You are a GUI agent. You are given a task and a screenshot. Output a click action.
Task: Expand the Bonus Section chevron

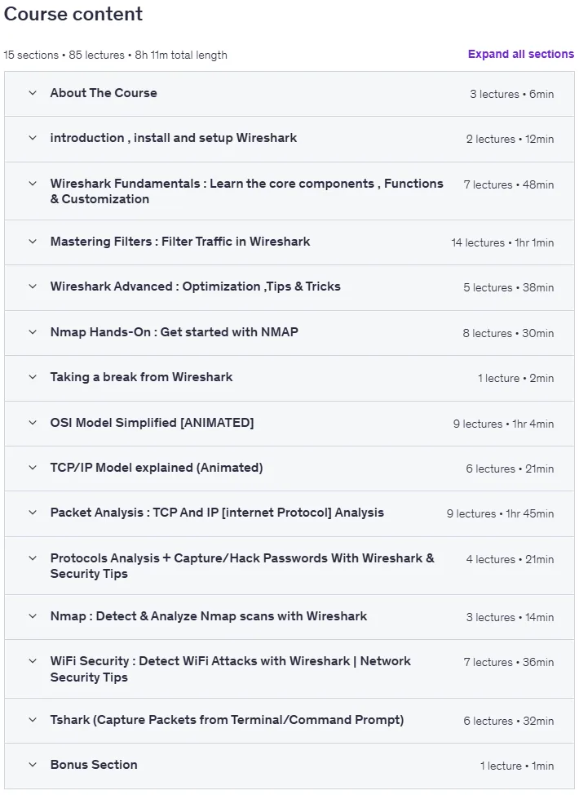click(33, 765)
